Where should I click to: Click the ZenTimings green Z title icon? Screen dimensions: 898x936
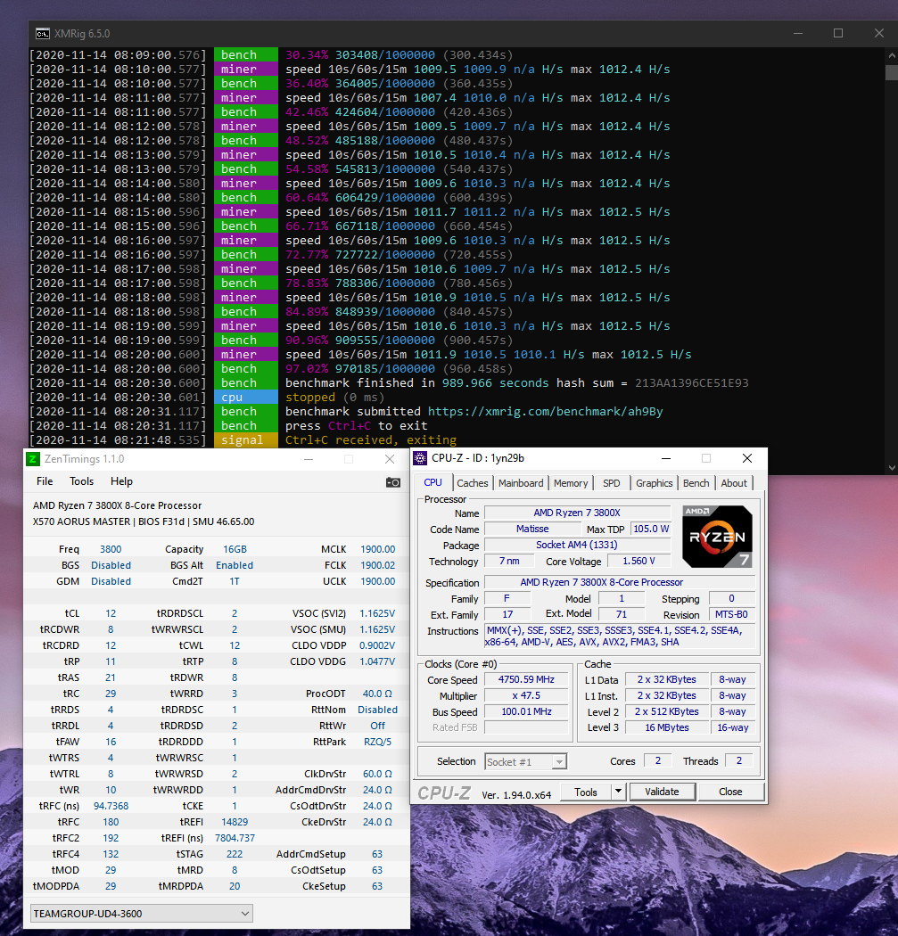[x=33, y=459]
